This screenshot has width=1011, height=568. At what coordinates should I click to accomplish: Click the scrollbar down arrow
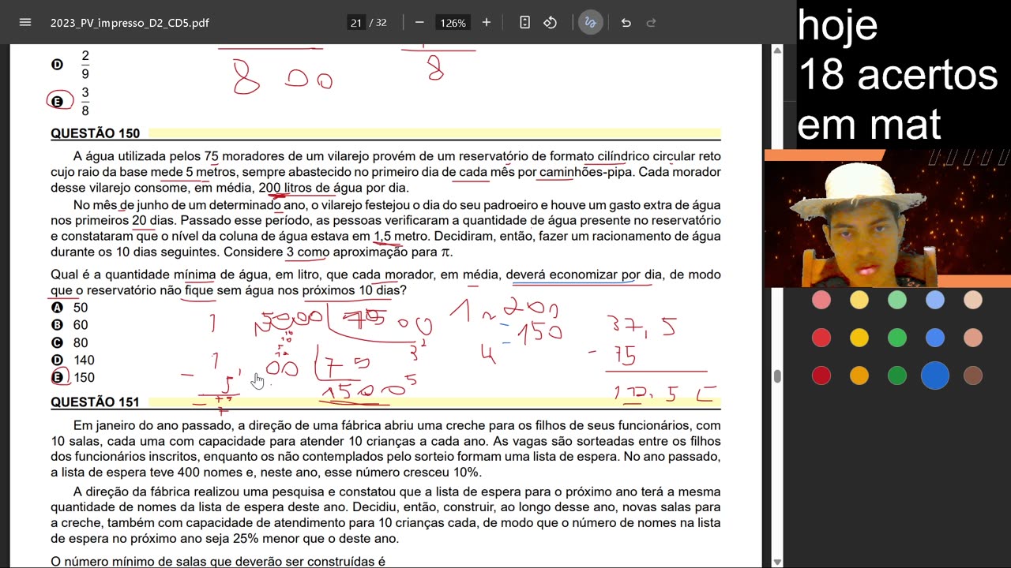coord(777,562)
